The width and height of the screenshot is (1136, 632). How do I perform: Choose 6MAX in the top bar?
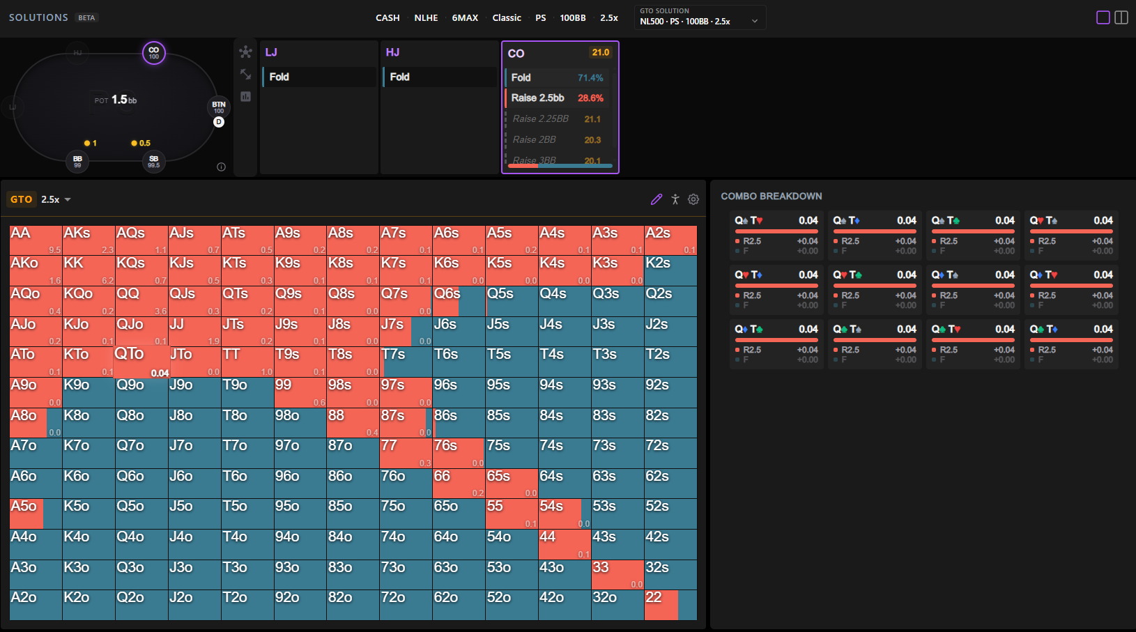coord(465,18)
